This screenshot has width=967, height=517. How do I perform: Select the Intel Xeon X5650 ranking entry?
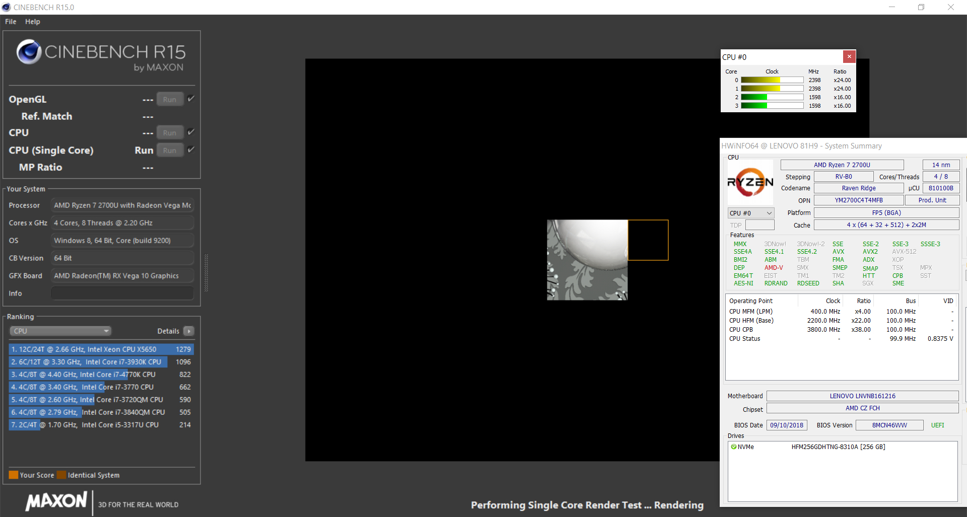click(x=101, y=349)
